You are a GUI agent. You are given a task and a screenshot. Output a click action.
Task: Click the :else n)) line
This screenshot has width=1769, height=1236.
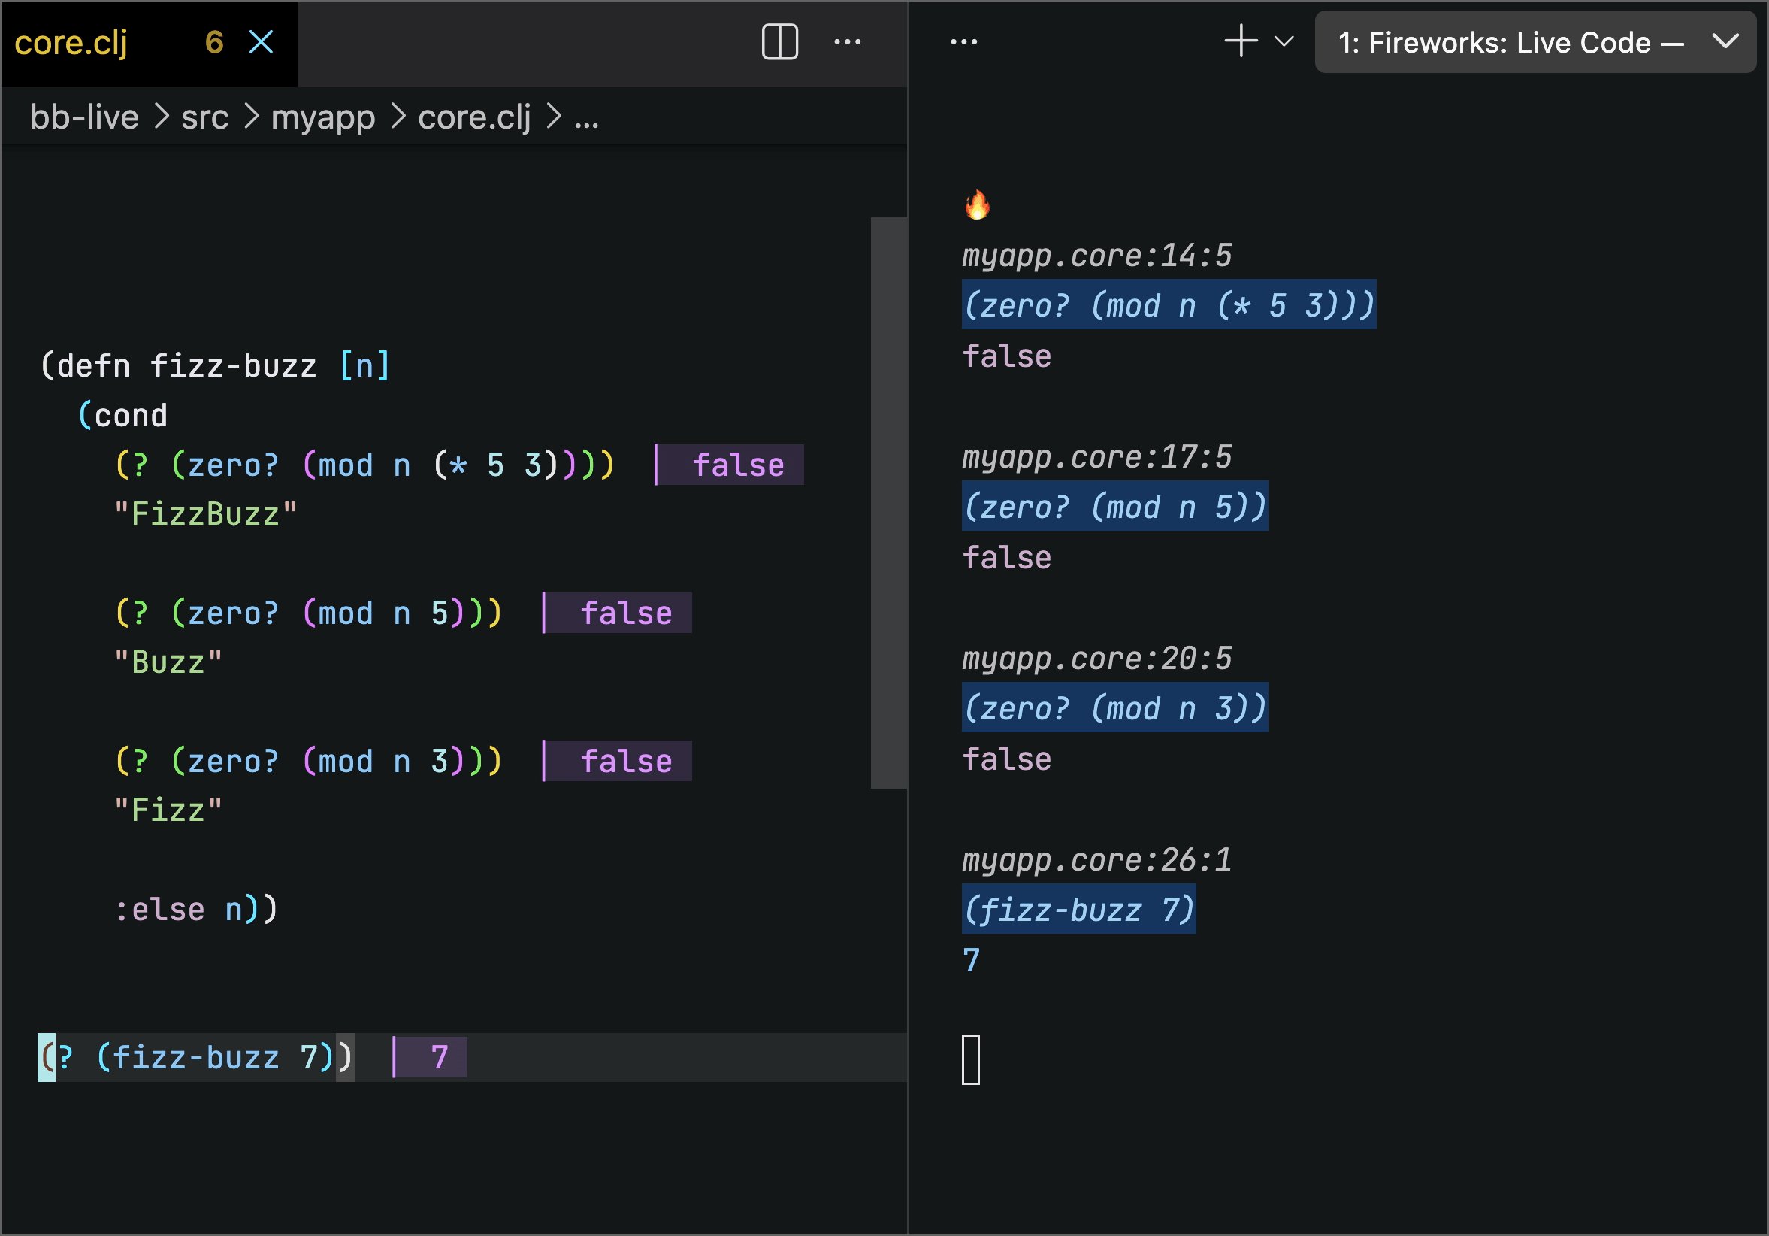pos(196,909)
